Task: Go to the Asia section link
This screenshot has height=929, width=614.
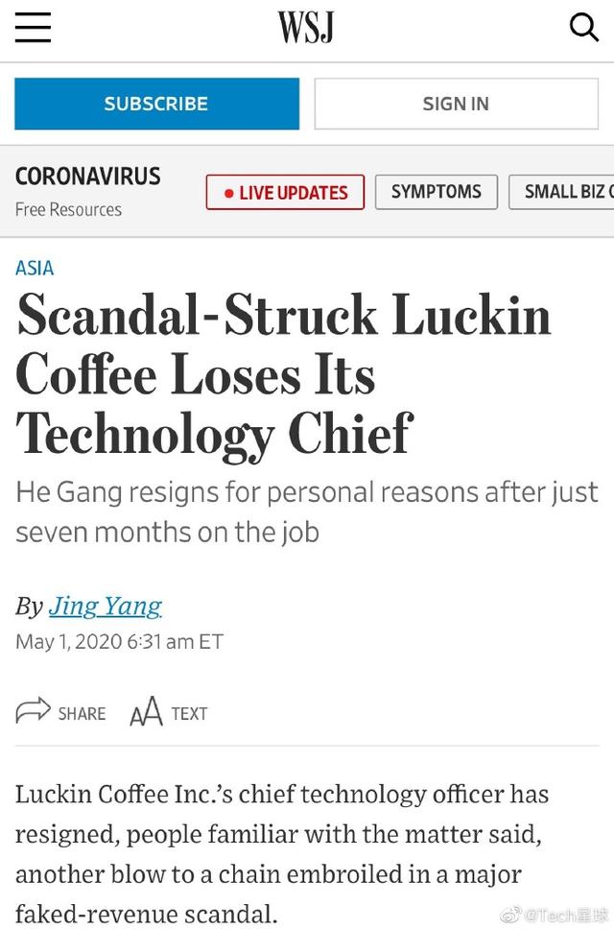Action: (x=35, y=268)
